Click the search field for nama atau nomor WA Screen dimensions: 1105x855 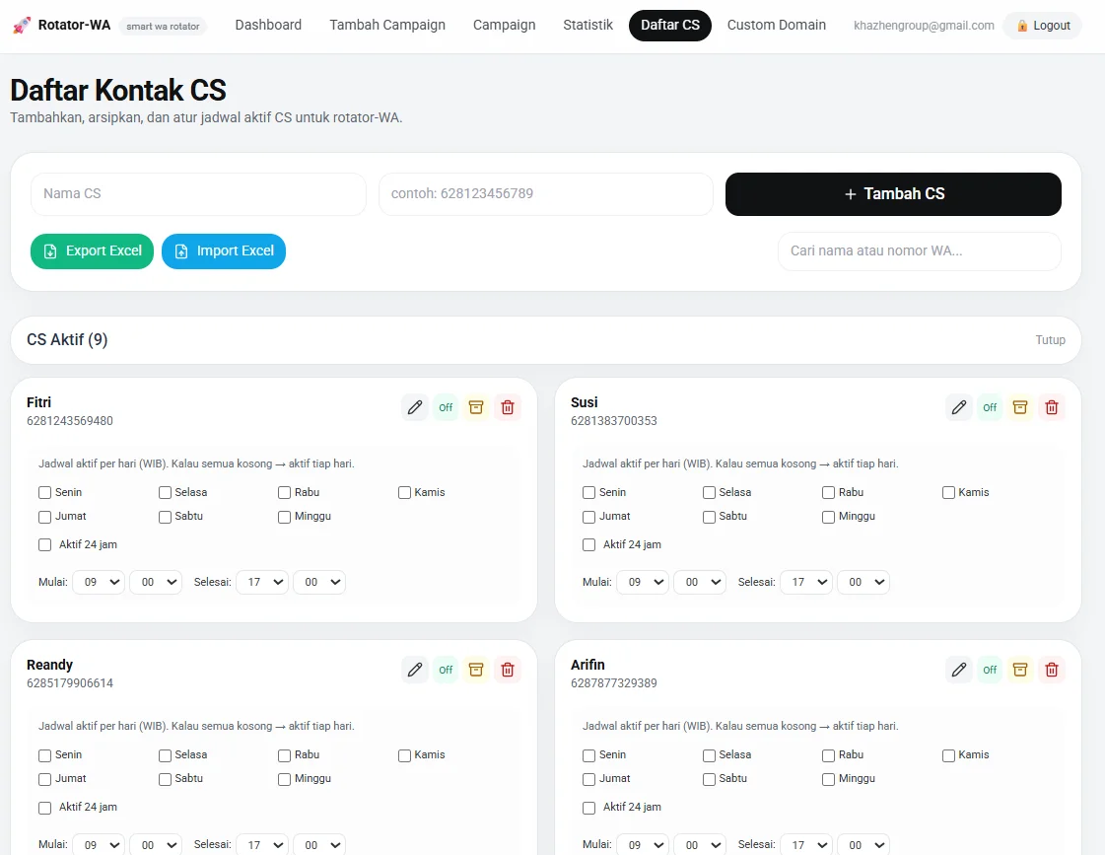pyautogui.click(x=918, y=251)
